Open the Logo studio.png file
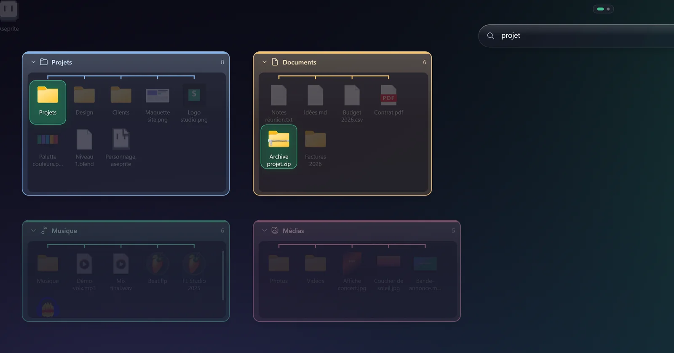Screen dimensions: 674x353 pyautogui.click(x=194, y=102)
